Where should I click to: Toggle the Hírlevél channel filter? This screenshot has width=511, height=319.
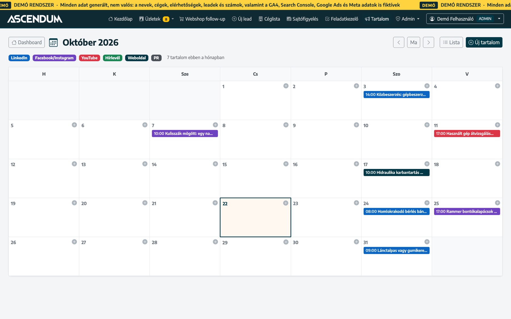pos(112,58)
